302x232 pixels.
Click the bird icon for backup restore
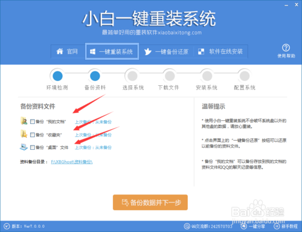click(147, 51)
